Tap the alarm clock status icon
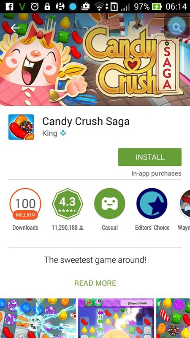190x338 pixels. click(35, 6)
